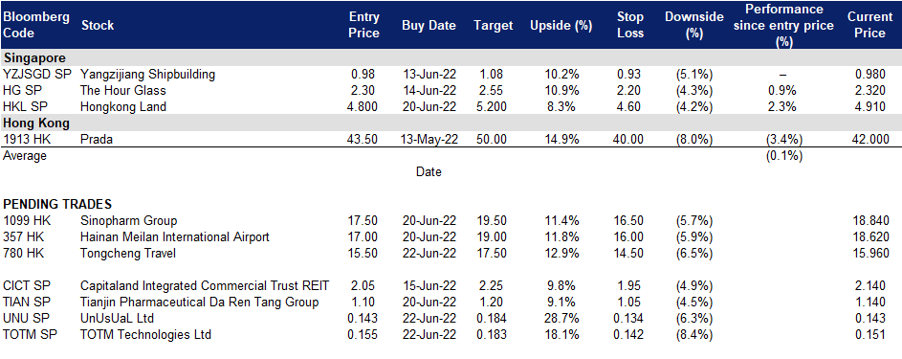Select the Entry Price column header

tap(364, 25)
